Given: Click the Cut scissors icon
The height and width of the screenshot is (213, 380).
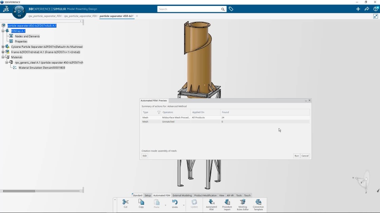Looking at the screenshot, I should coord(125,202).
